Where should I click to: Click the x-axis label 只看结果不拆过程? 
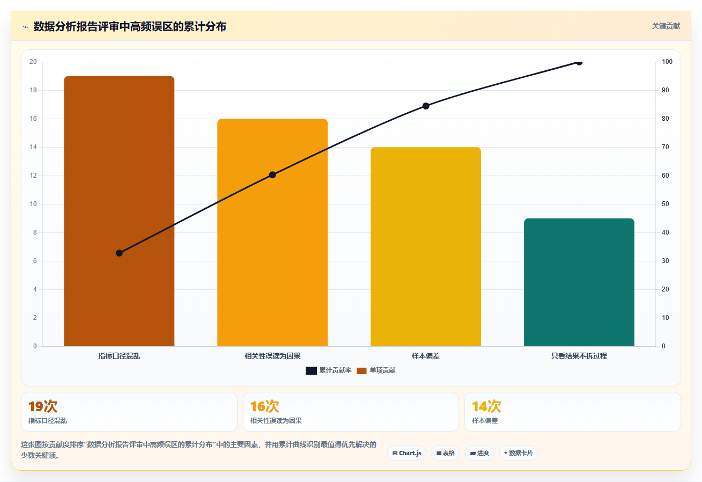pos(579,356)
